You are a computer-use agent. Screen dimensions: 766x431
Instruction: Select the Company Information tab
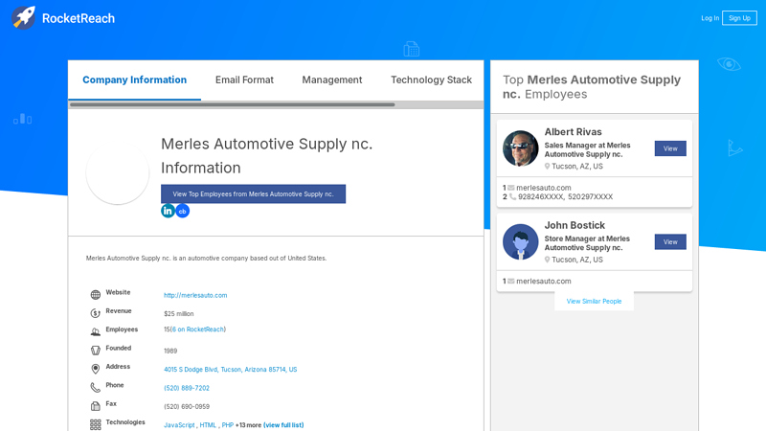[x=134, y=79]
